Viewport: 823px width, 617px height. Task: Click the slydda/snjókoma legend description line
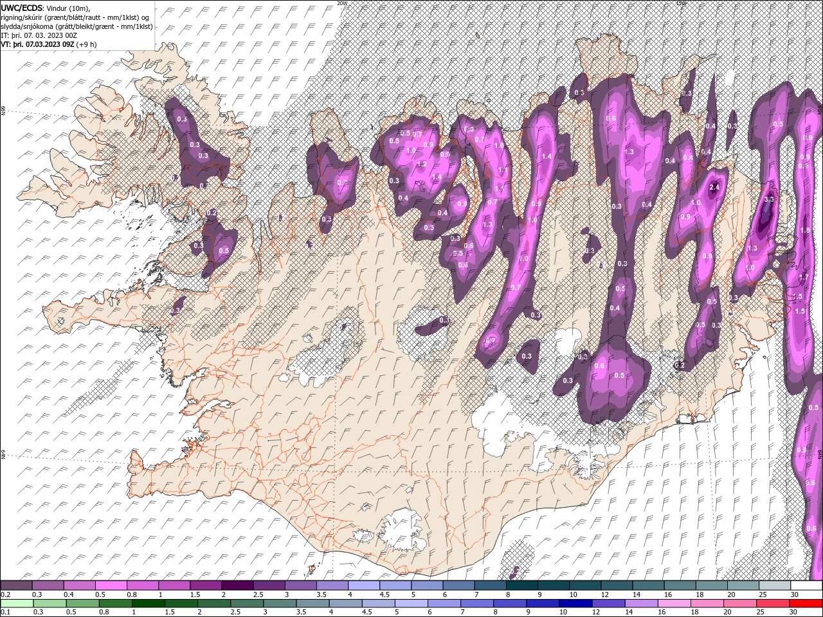click(x=77, y=26)
